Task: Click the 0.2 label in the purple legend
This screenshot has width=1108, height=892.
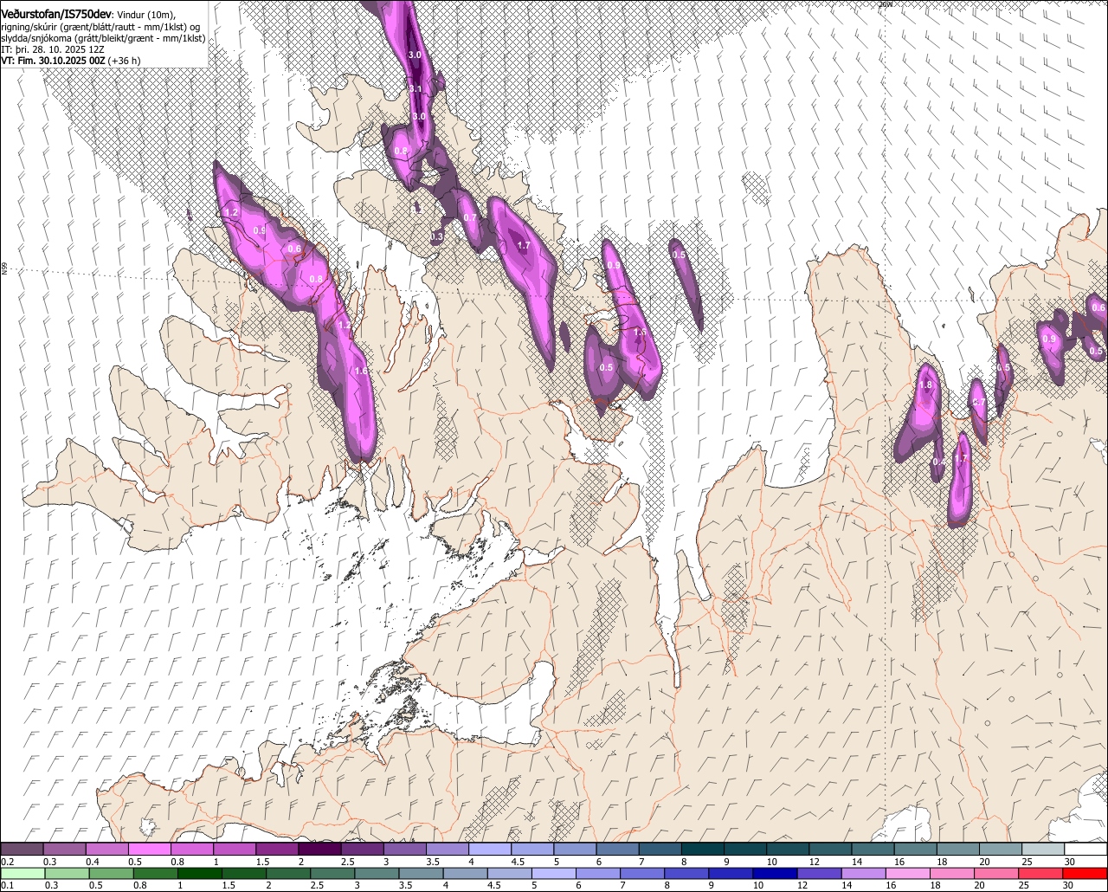Action: click(7, 862)
